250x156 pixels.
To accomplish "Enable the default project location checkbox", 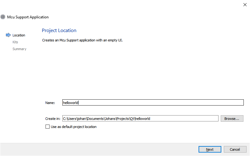I will pyautogui.click(x=47, y=127).
